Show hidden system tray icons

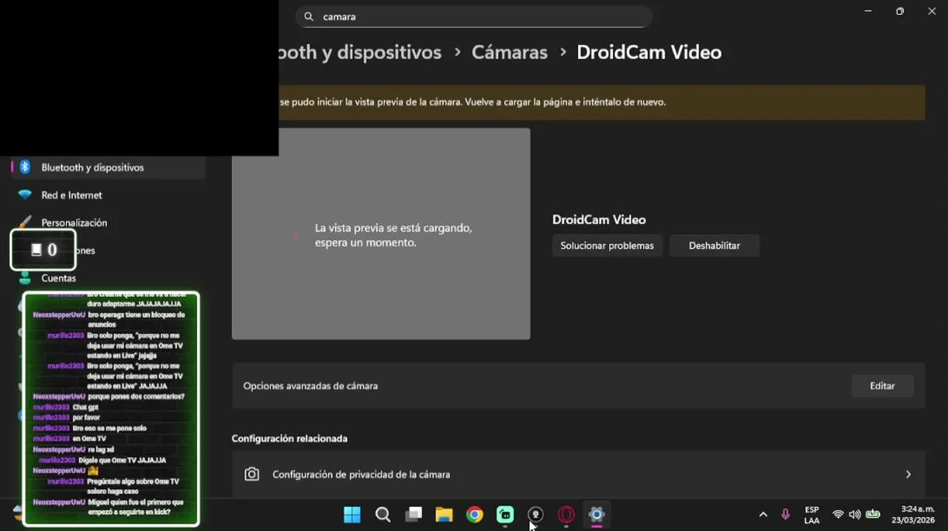click(763, 515)
